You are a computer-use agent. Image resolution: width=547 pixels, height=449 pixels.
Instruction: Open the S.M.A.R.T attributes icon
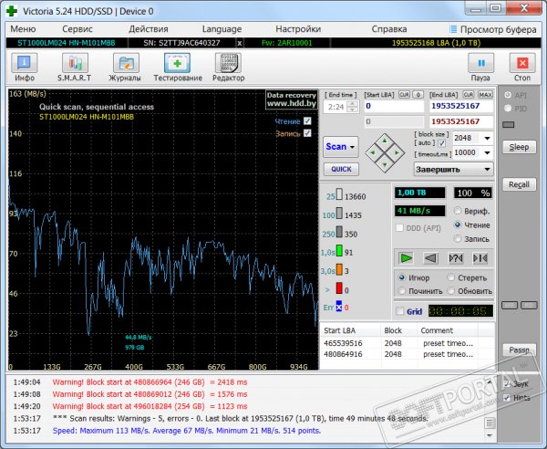click(x=75, y=63)
